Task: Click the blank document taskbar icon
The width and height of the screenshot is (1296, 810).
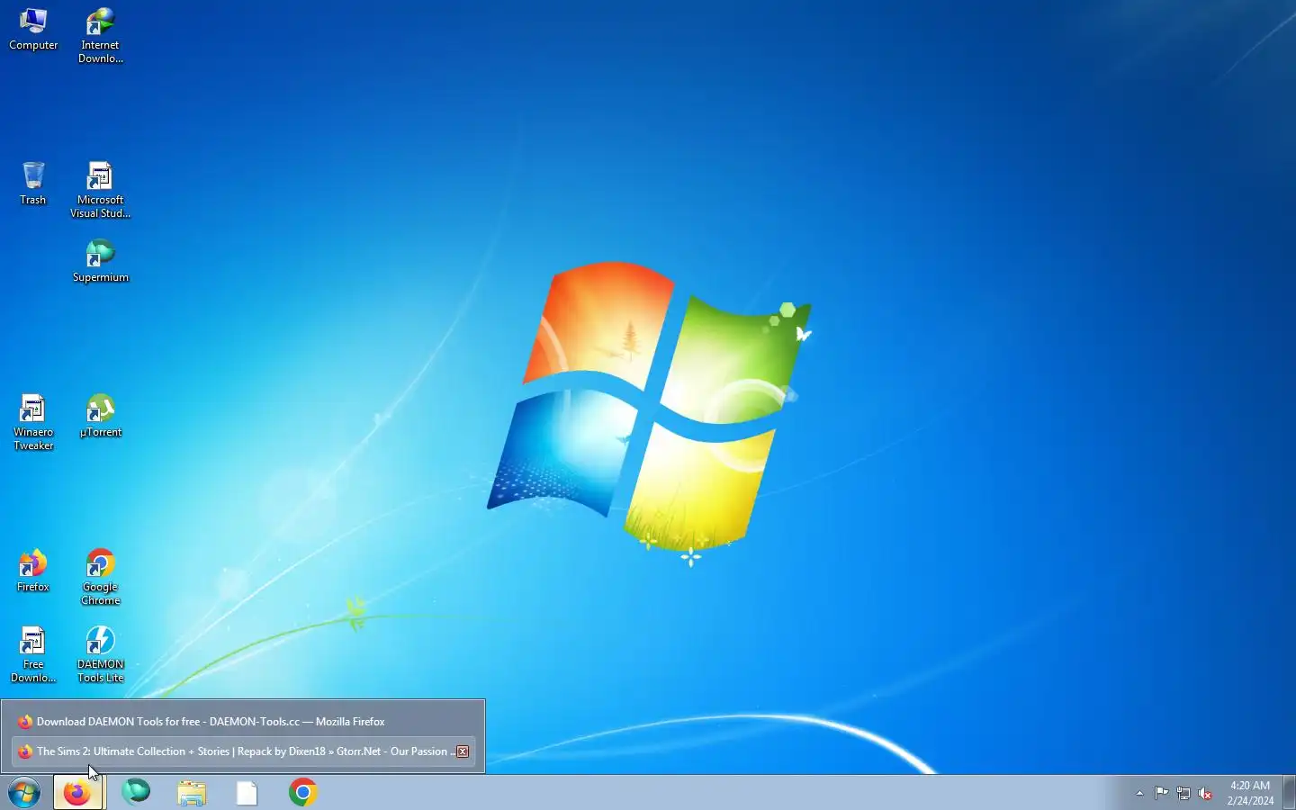Action: 247,793
